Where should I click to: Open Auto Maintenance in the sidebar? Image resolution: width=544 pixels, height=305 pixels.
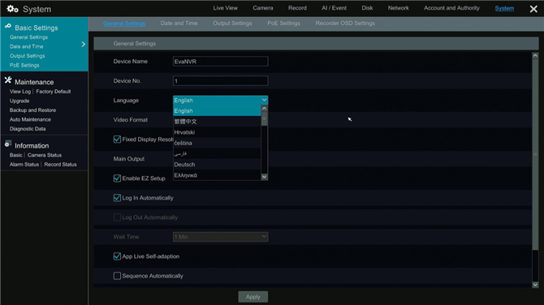click(30, 119)
